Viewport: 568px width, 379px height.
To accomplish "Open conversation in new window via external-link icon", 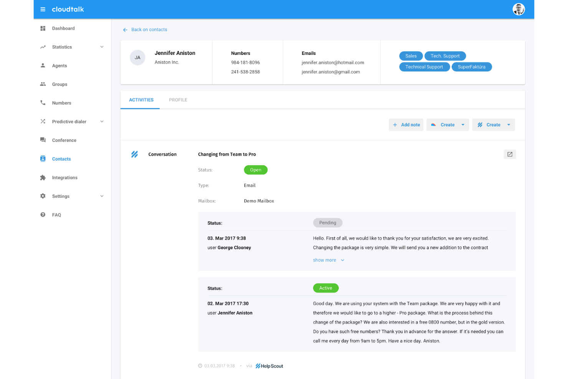I will tap(510, 154).
